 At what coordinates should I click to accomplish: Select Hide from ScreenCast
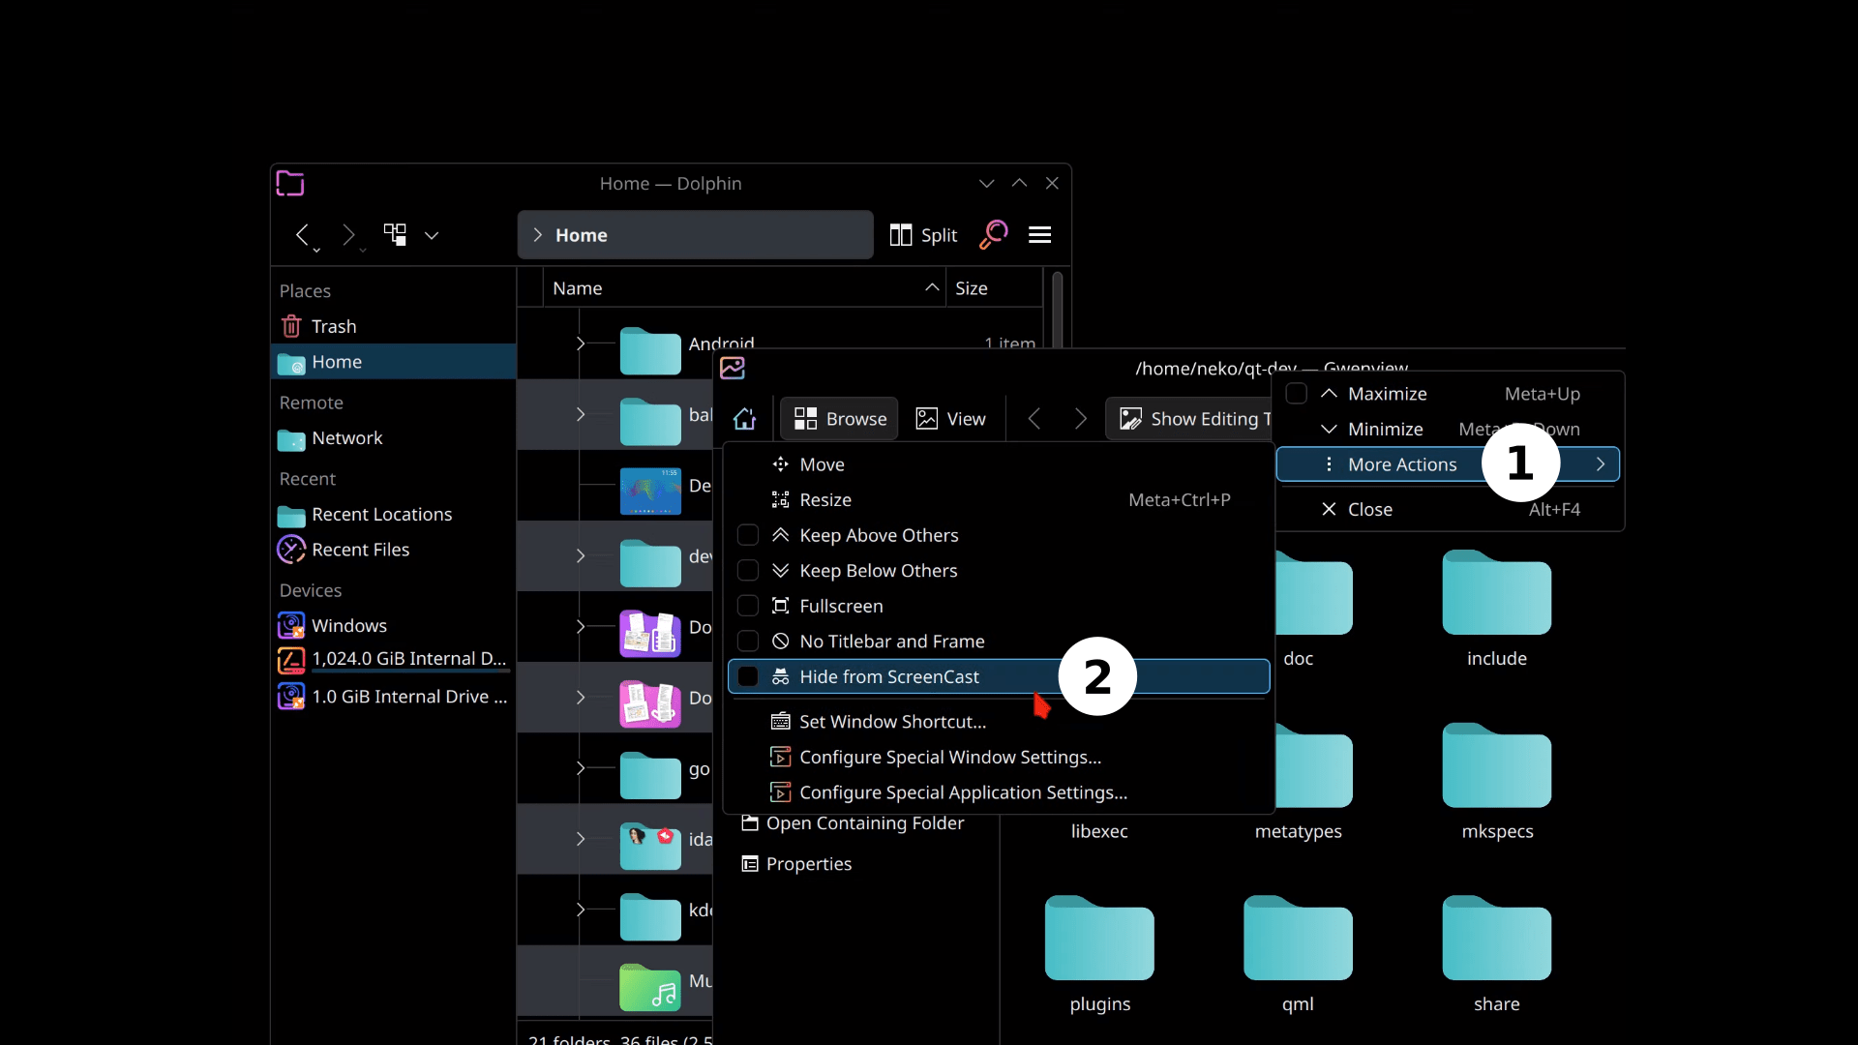[x=890, y=677]
